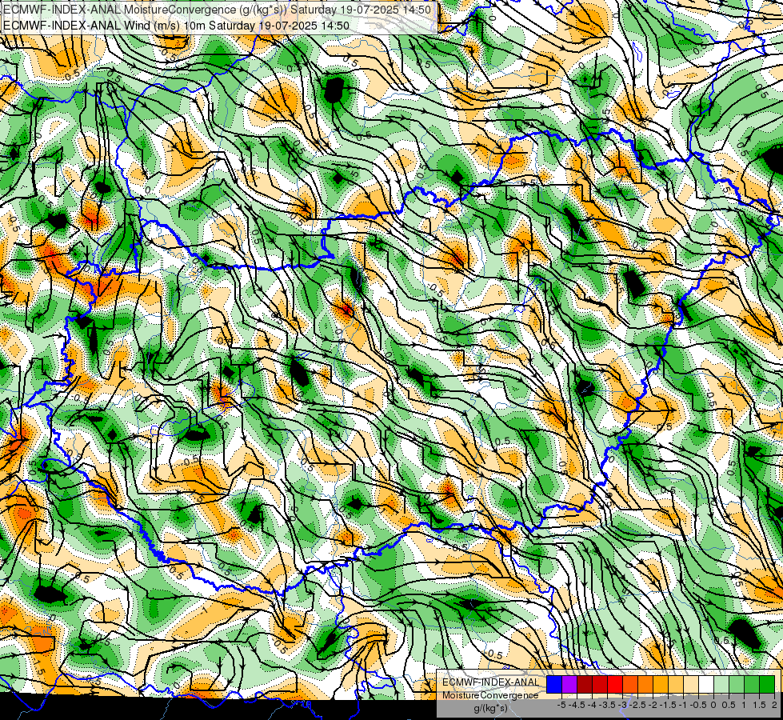Image resolution: width=783 pixels, height=720 pixels.
Task: Click the 2 tick label at the legend's right end
Action: click(x=774, y=705)
